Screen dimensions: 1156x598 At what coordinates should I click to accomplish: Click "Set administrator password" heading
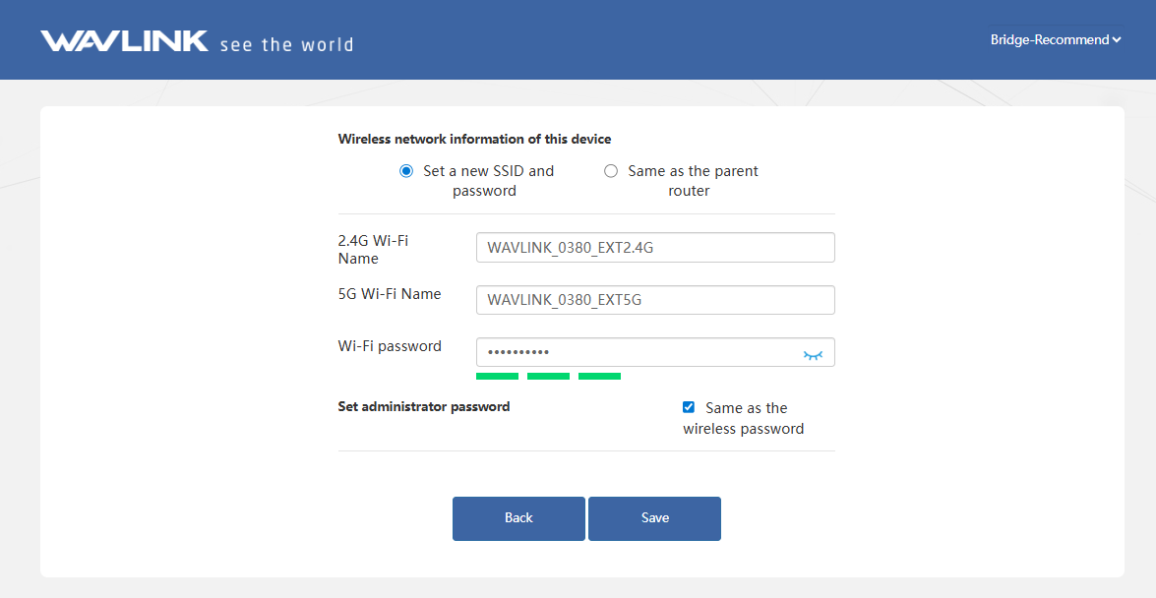click(x=424, y=406)
